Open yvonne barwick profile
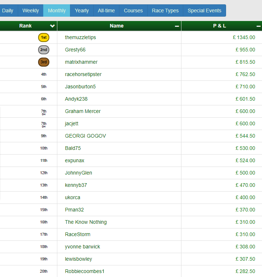This screenshot has height=277, width=262. pyautogui.click(x=82, y=247)
